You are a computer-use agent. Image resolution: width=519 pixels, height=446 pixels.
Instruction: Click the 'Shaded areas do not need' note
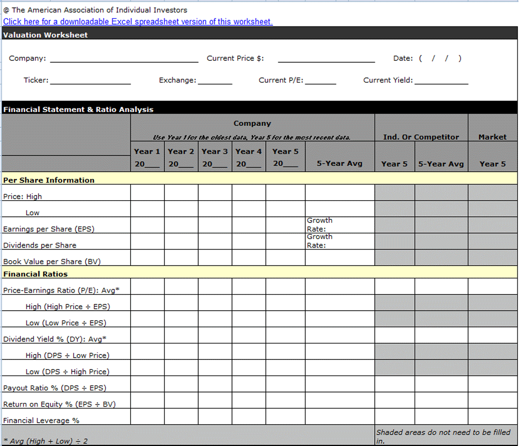444,436
